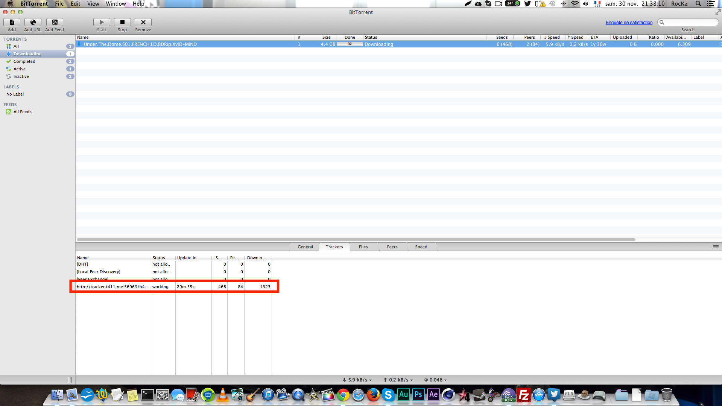722x406 pixels.
Task: Open the Help menu
Action: click(x=138, y=4)
